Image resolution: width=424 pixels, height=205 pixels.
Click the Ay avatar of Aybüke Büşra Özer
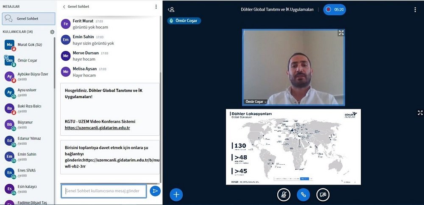pos(9,76)
